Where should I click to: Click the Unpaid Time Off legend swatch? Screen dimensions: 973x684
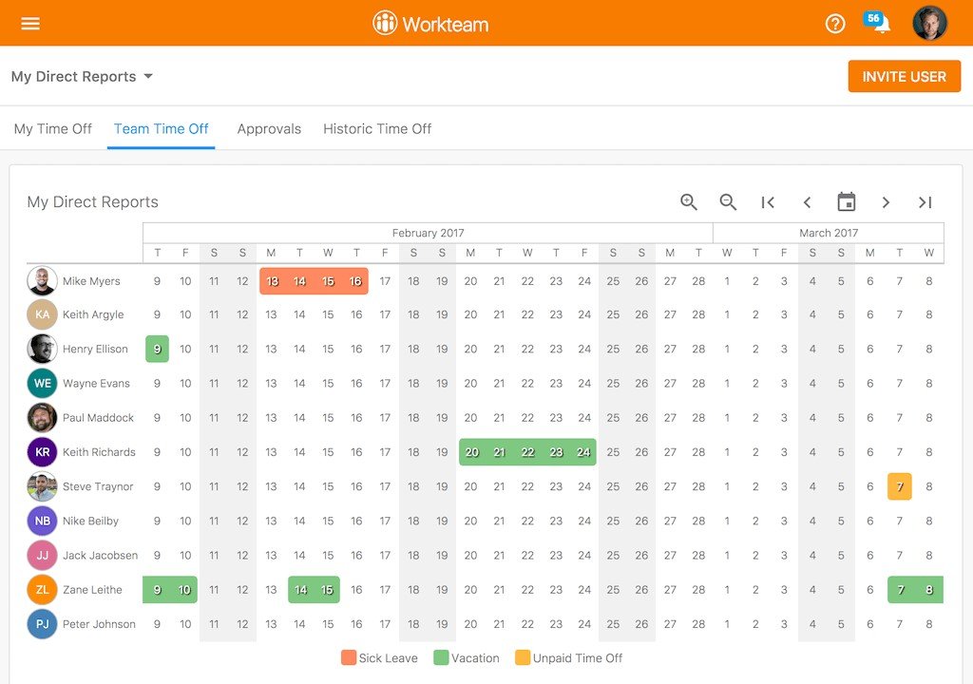point(524,658)
